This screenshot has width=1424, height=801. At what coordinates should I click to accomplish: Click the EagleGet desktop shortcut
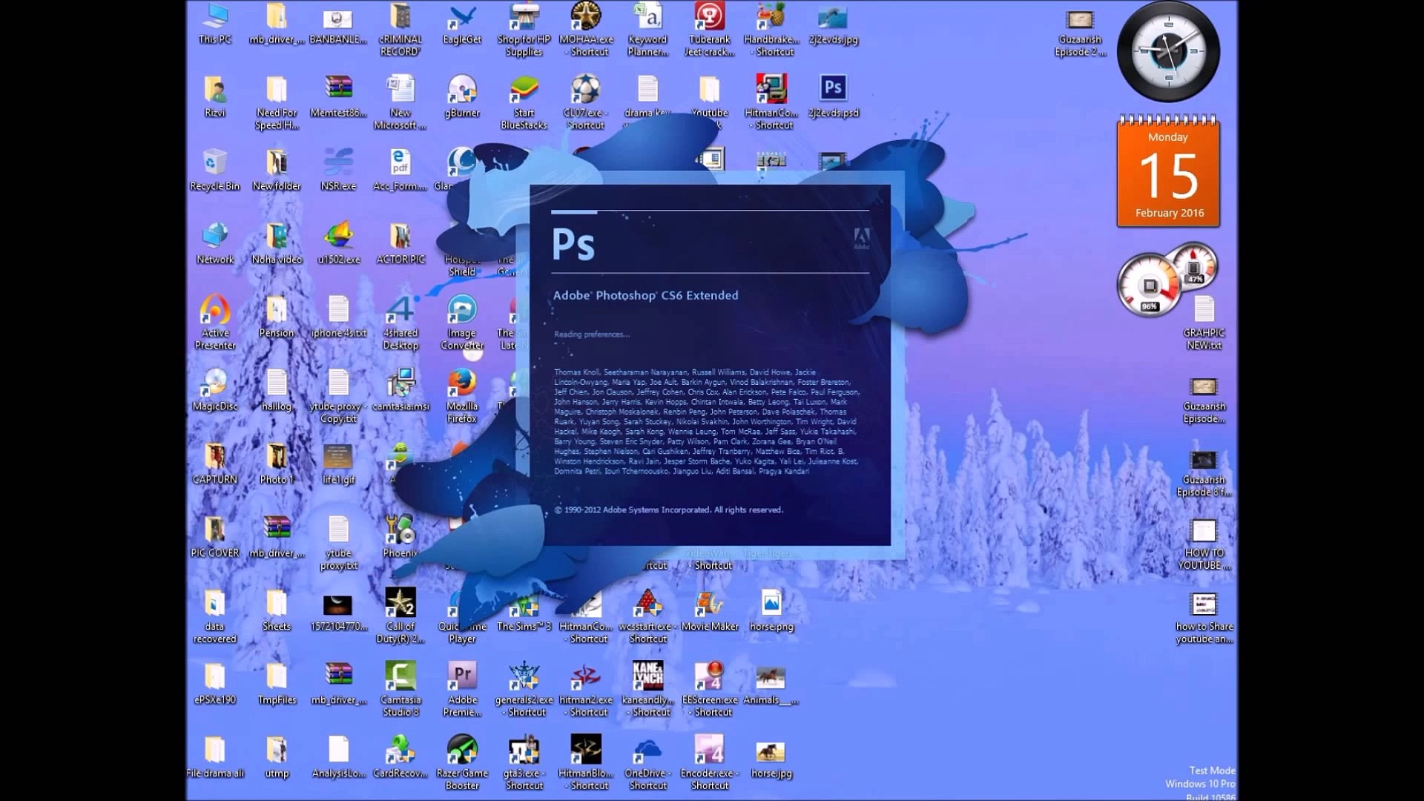[462, 18]
